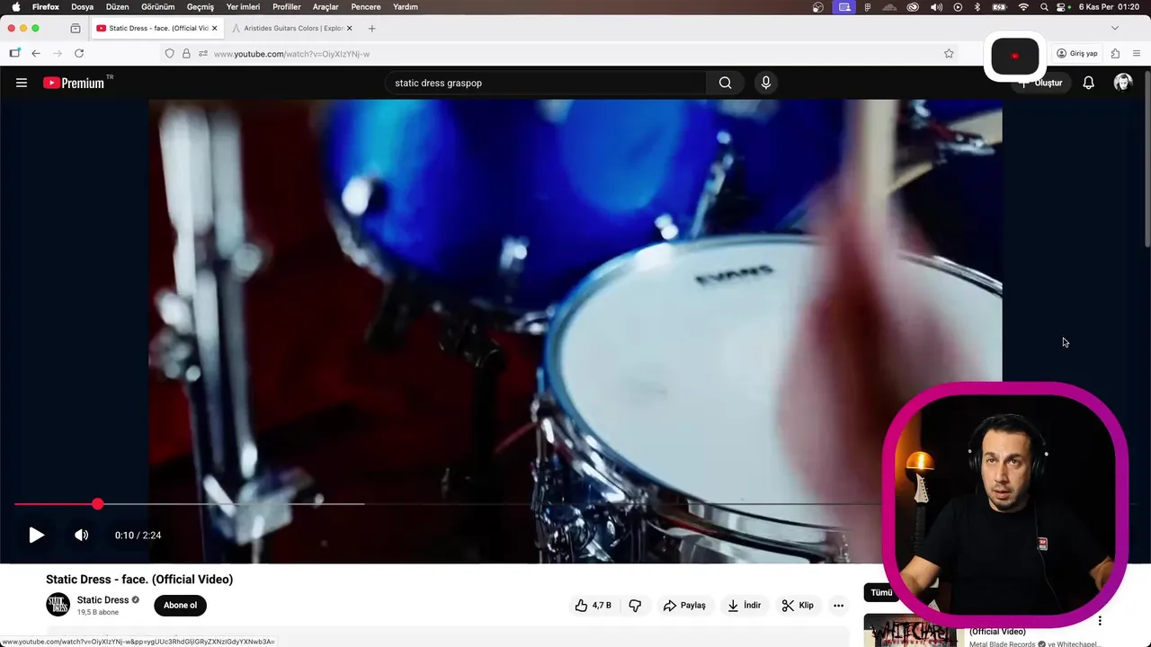Open the Dosya menu
The image size is (1151, 647).
point(83,7)
